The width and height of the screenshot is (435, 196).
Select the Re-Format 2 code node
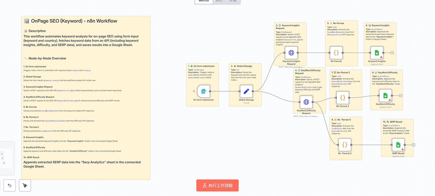[343, 98]
